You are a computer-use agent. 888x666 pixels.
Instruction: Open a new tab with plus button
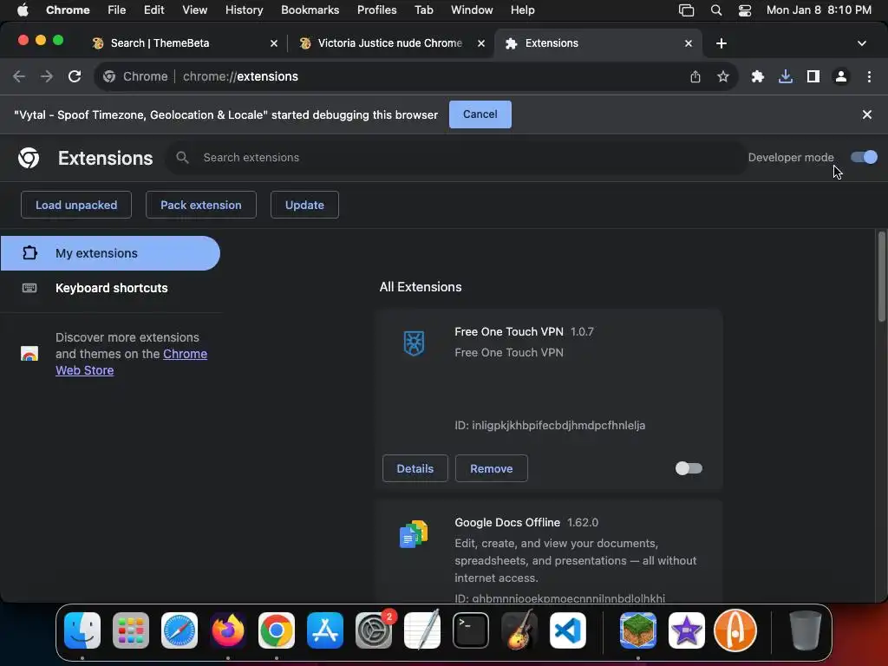pos(721,43)
